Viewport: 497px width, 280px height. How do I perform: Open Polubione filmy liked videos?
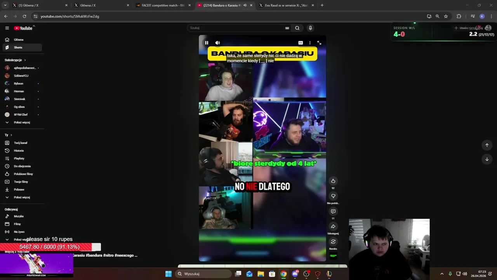[x=22, y=174]
